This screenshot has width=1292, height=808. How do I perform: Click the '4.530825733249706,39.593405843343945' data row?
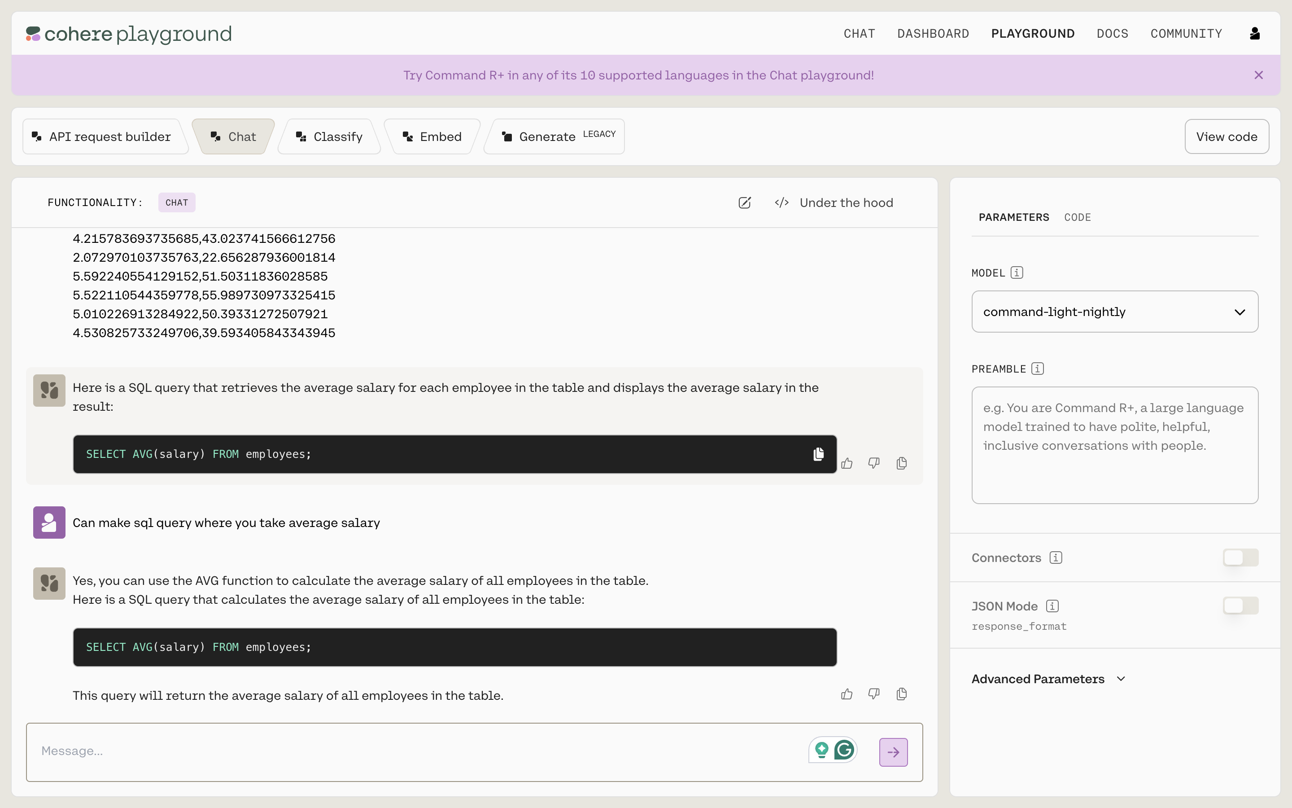pyautogui.click(x=204, y=333)
